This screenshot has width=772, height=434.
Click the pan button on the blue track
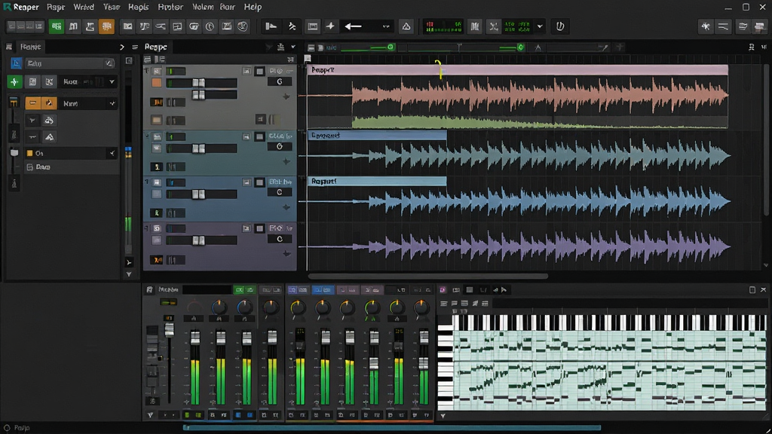click(x=279, y=192)
